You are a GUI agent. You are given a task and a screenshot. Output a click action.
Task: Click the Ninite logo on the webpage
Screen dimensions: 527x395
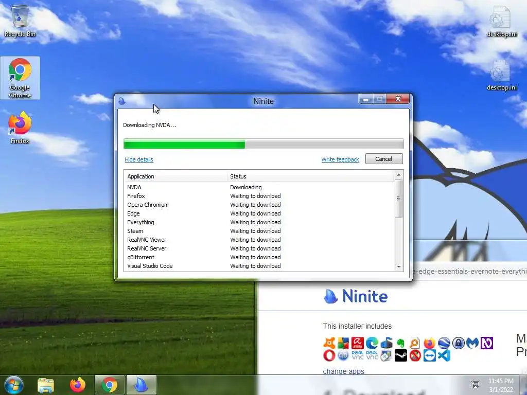[356, 296]
